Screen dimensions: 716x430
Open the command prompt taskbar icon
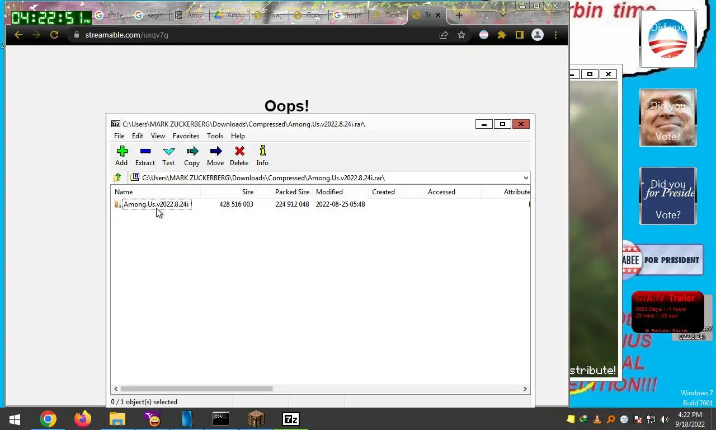tap(221, 419)
